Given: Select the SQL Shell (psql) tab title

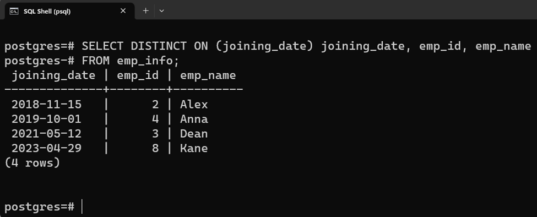Looking at the screenshot, I should [47, 12].
